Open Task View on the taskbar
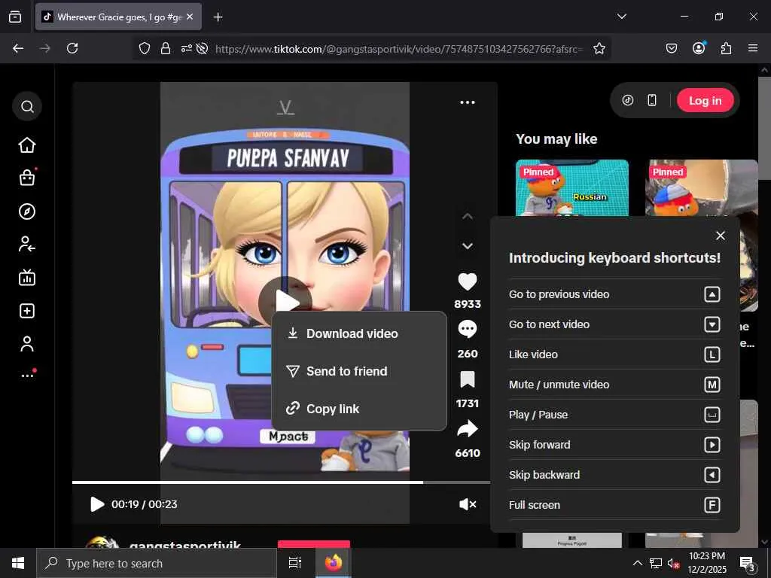Image resolution: width=771 pixels, height=578 pixels. pos(294,563)
